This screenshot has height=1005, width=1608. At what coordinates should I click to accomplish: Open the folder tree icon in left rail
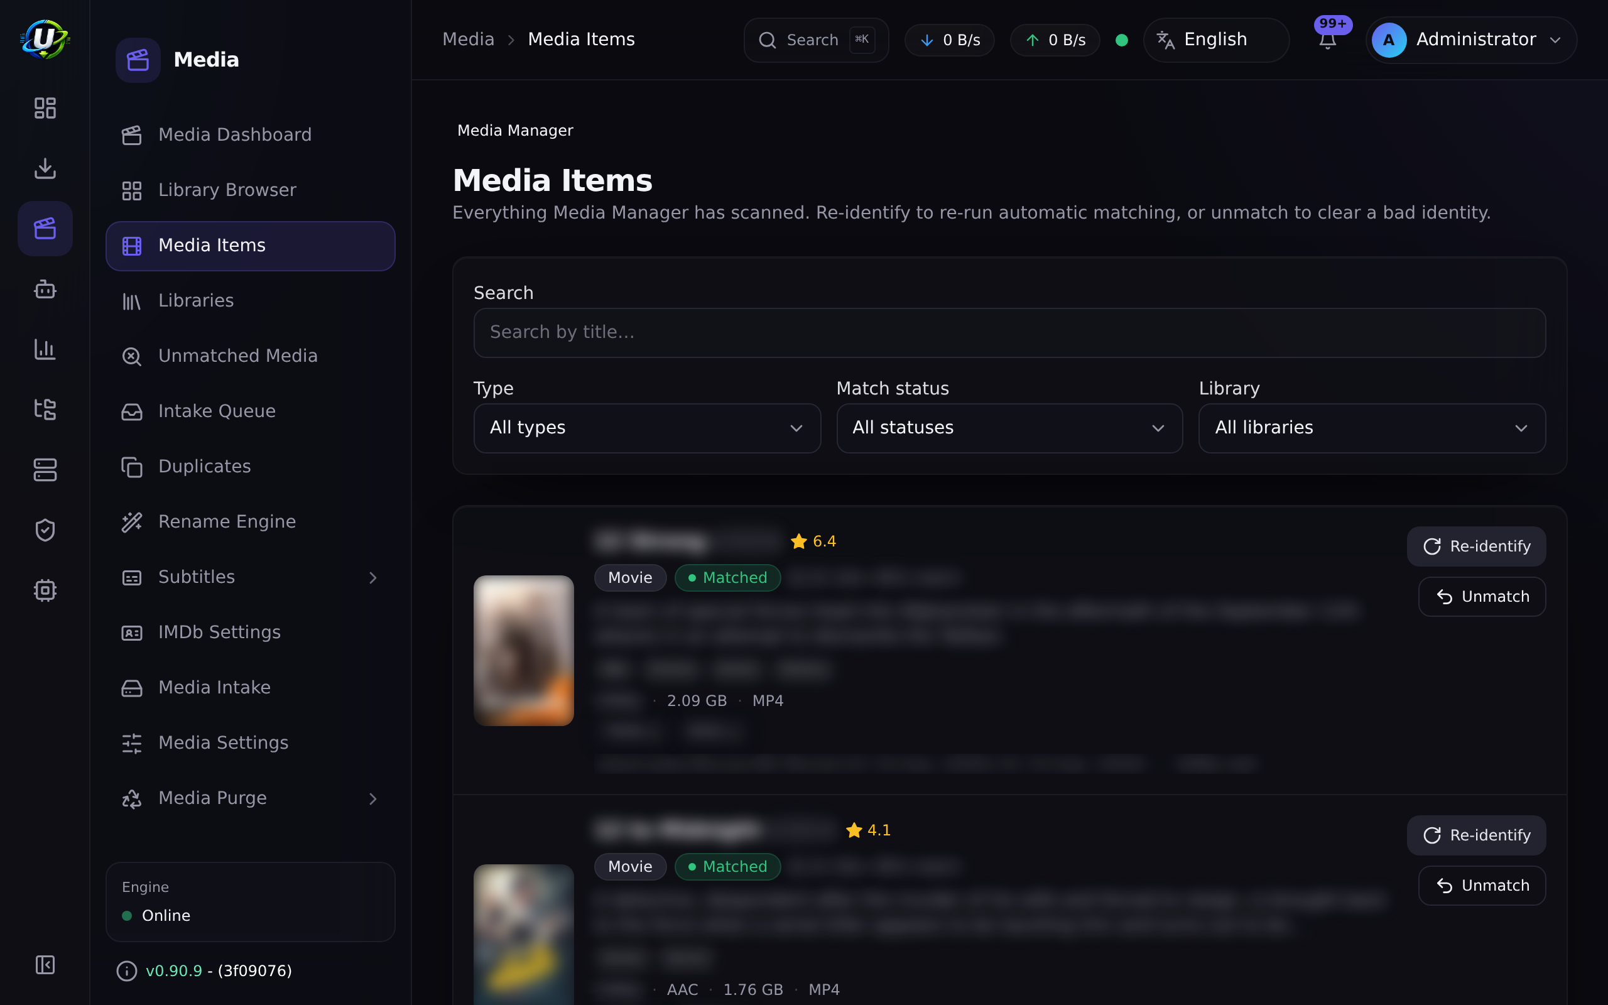[45, 410]
